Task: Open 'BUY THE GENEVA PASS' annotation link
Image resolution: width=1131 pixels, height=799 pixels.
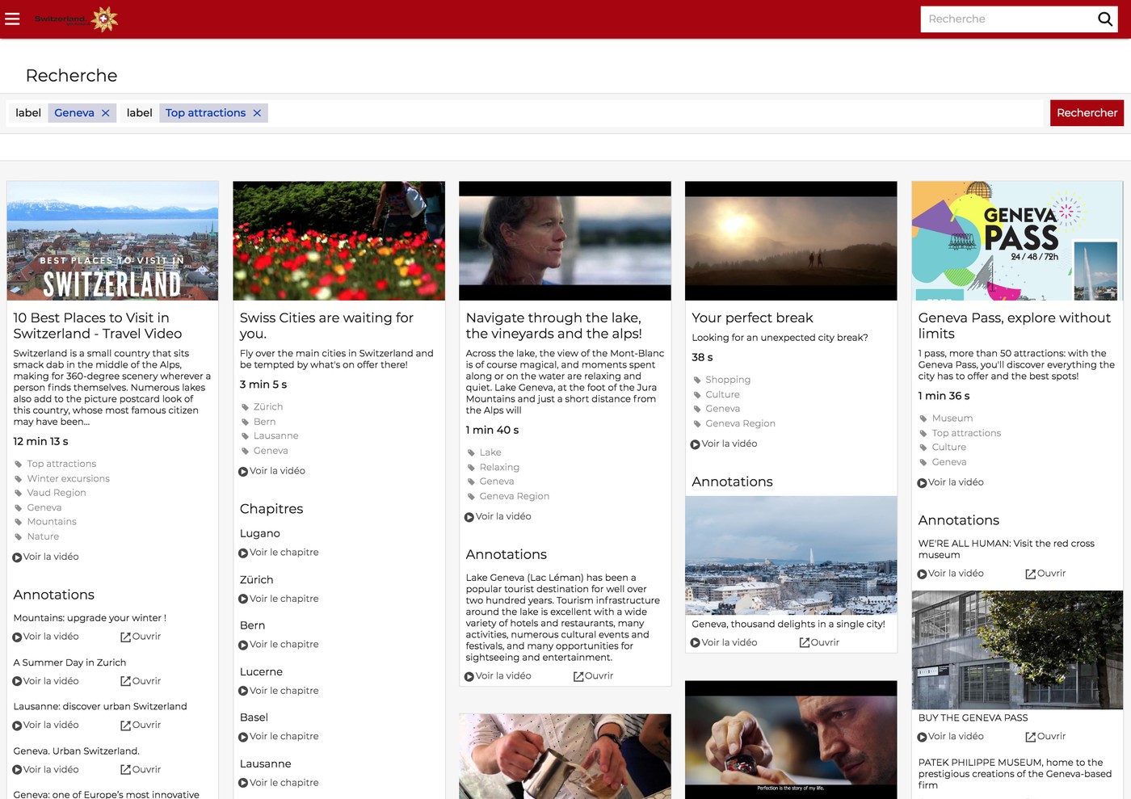Action: [1045, 737]
